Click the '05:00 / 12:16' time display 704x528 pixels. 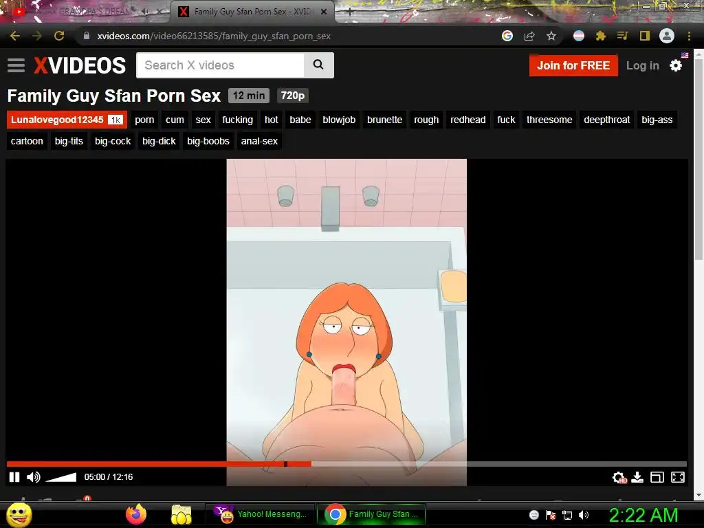coord(109,477)
